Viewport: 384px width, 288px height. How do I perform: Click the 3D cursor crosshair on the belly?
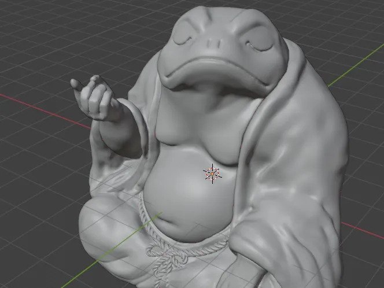(212, 173)
